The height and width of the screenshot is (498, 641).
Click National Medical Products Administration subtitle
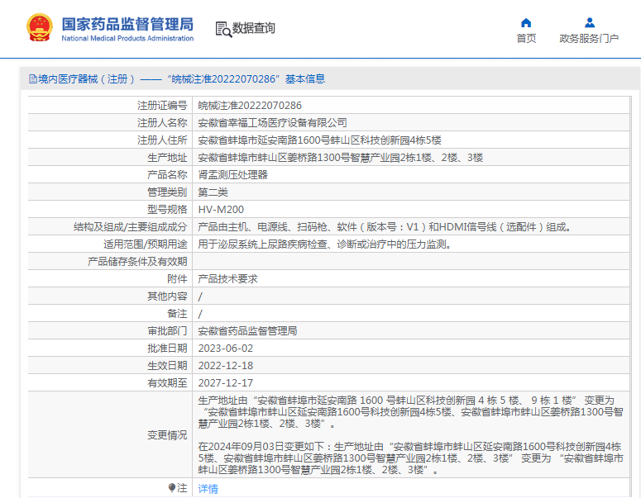click(127, 38)
